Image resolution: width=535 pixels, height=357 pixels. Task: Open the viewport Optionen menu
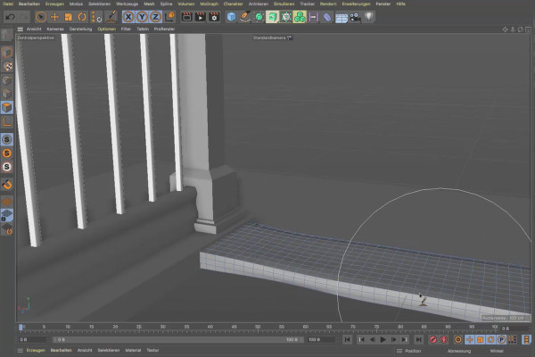tap(107, 29)
